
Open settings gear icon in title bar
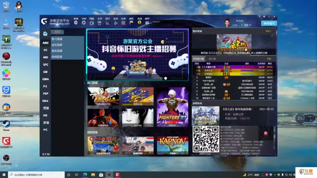(264, 17)
